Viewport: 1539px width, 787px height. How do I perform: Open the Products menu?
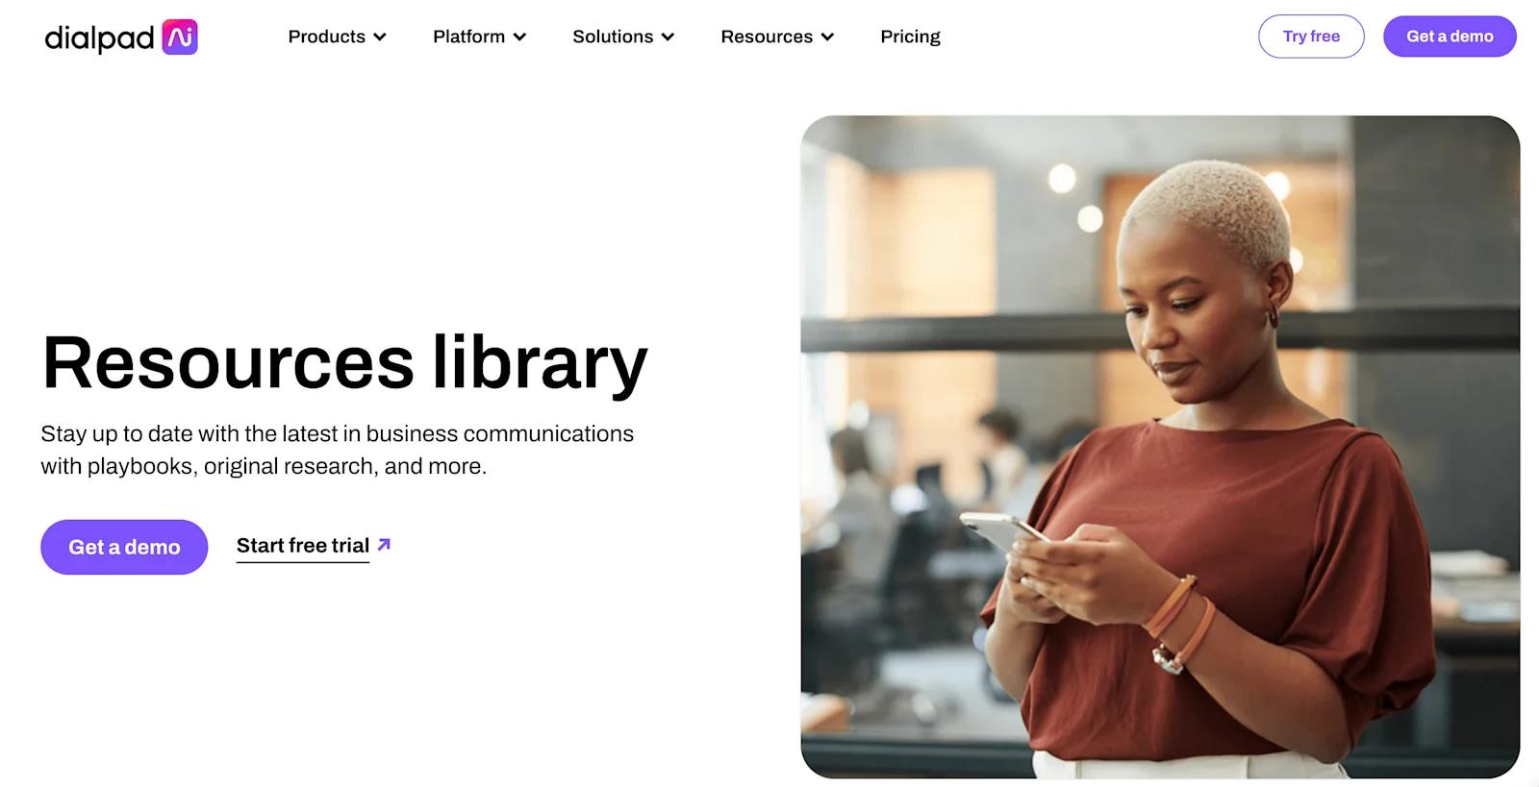(x=337, y=37)
